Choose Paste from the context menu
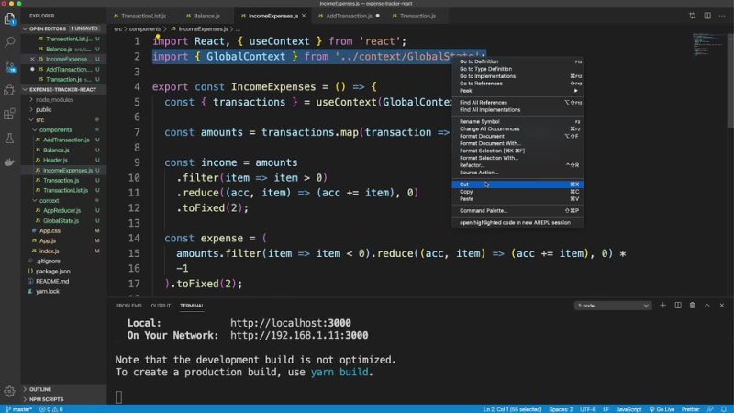The height and width of the screenshot is (413, 734). (x=517, y=199)
